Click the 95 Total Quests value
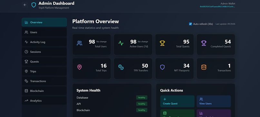 [x=186, y=42]
